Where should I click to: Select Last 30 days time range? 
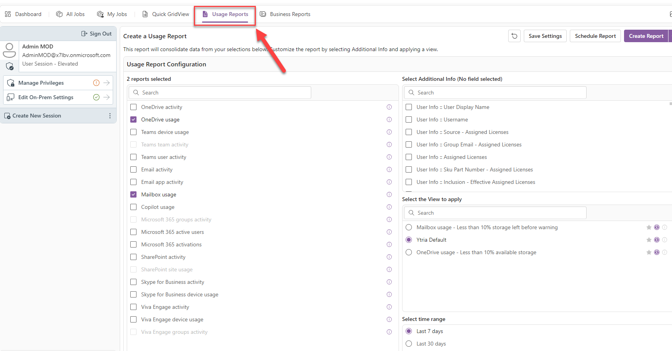(x=409, y=344)
